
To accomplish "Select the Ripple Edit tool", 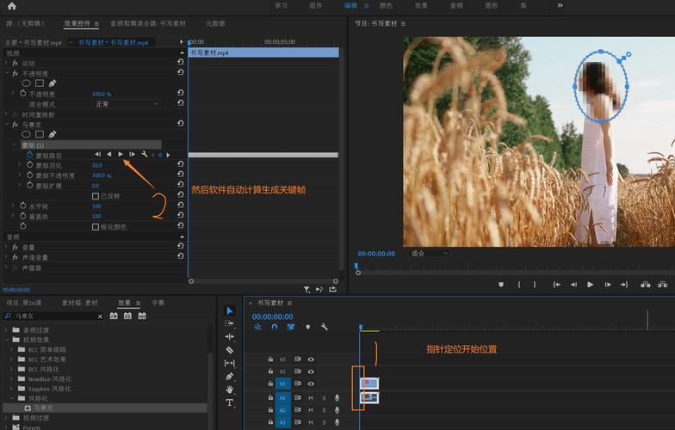I will 229,337.
